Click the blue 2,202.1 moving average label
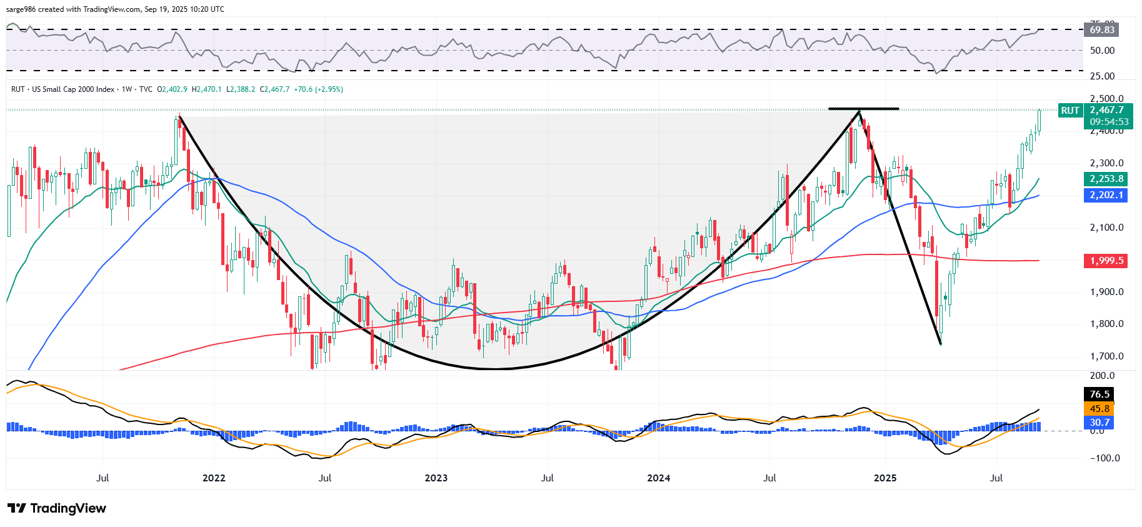This screenshot has width=1142, height=527. (x=1106, y=195)
